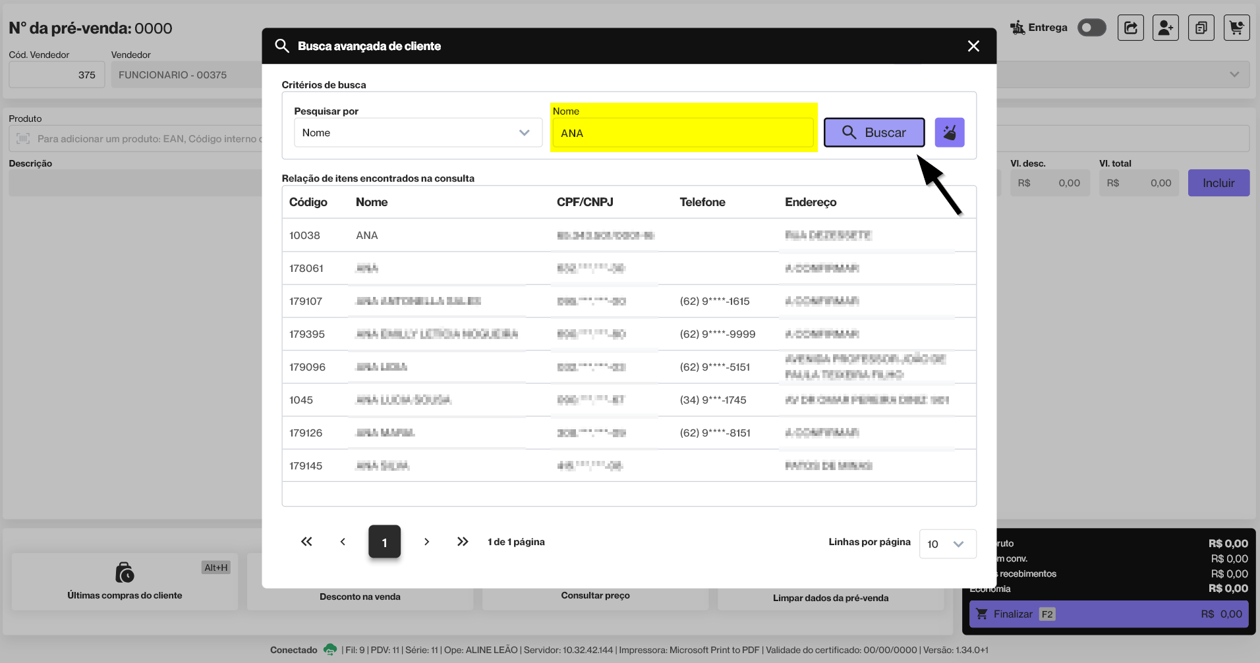Go to the next results page
This screenshot has height=663, width=1260.
point(426,541)
